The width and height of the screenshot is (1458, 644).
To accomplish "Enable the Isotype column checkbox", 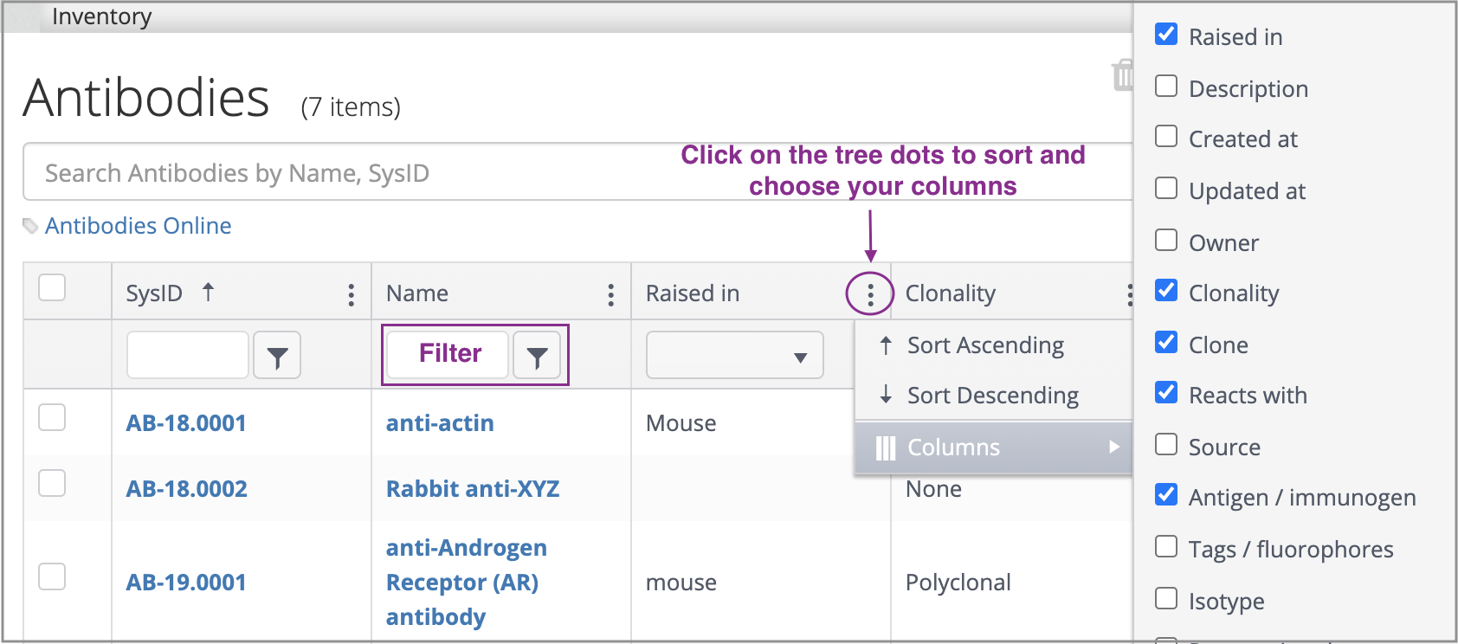I will click(1166, 599).
